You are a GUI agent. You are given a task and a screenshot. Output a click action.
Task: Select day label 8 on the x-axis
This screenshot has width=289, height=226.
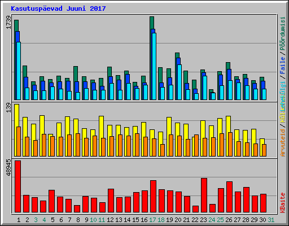[x=78, y=220]
